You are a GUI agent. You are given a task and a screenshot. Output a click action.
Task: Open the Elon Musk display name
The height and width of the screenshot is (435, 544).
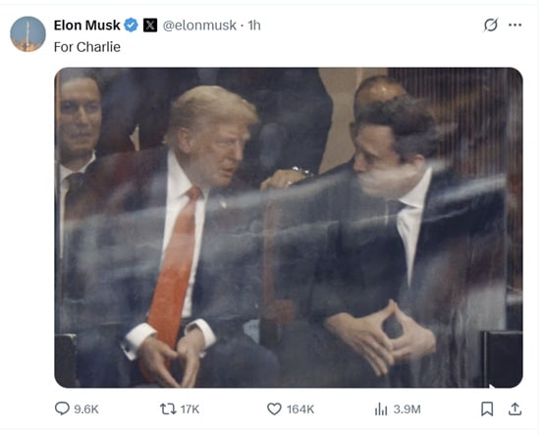click(86, 25)
